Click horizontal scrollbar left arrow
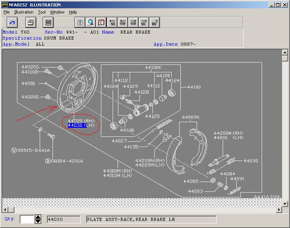The image size is (290, 228). (5, 210)
